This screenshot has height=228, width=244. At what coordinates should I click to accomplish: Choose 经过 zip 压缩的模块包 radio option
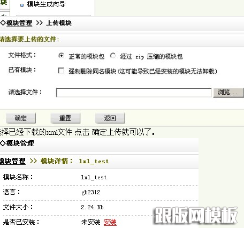pos(113,56)
